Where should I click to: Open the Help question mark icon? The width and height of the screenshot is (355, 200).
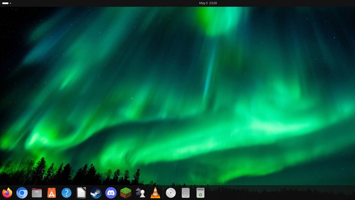pyautogui.click(x=66, y=193)
